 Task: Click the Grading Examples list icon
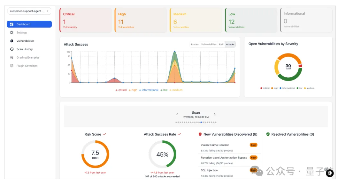pyautogui.click(x=12, y=58)
